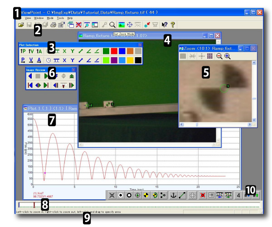The width and height of the screenshot is (272, 227).
Task: Click the green V velocity plot button
Action: pos(31,51)
